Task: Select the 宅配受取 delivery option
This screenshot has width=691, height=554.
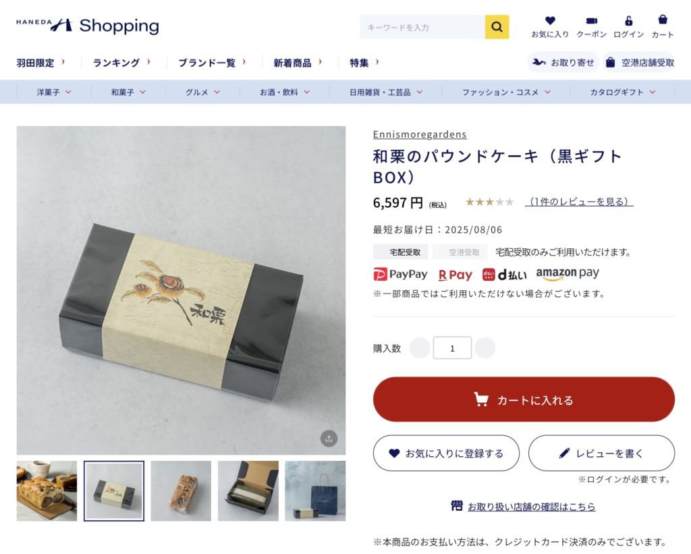Action: click(x=405, y=252)
